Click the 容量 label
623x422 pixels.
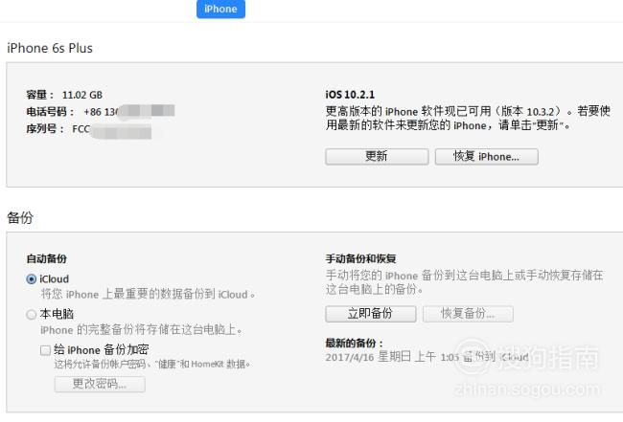pos(39,95)
